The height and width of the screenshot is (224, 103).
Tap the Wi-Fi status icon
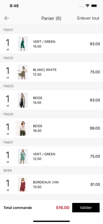click(x=87, y=6)
